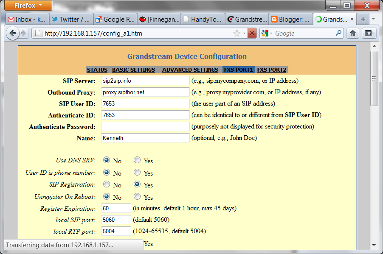This screenshot has width=383, height=254.
Task: Click the Outbound Proxy input field
Action: tap(145, 92)
